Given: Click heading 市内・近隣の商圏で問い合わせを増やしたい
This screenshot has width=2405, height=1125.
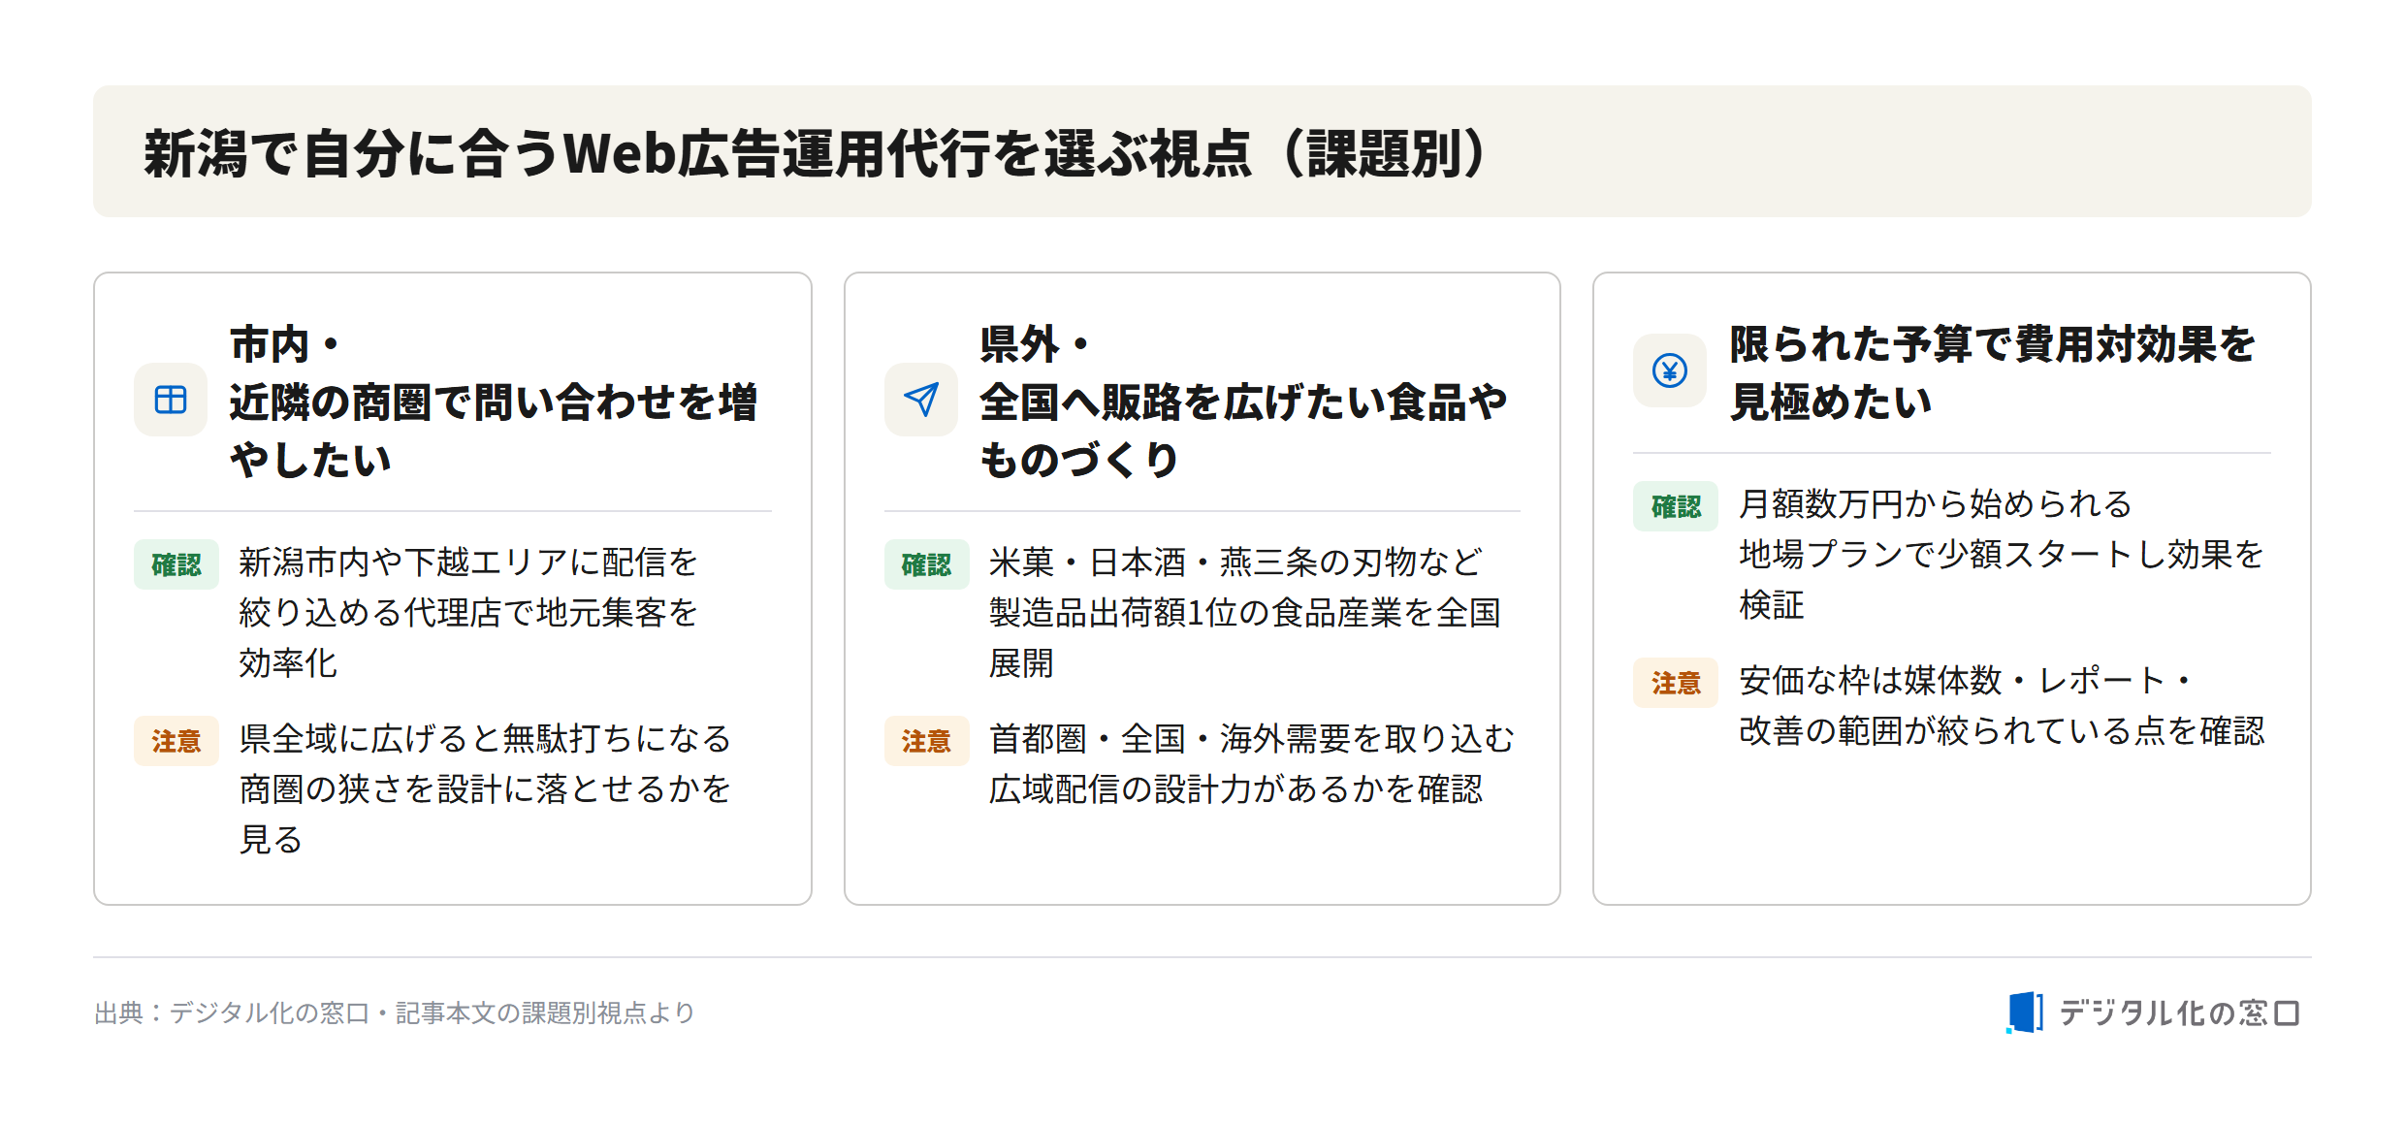Looking at the screenshot, I should pyautogui.click(x=494, y=402).
